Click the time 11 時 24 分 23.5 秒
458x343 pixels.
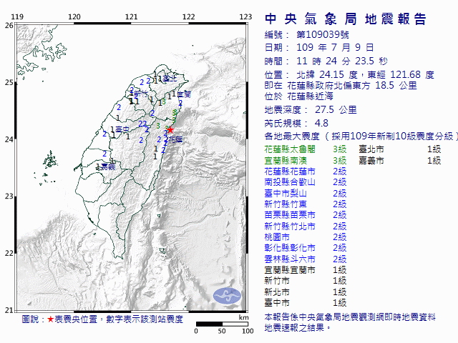[342, 61]
